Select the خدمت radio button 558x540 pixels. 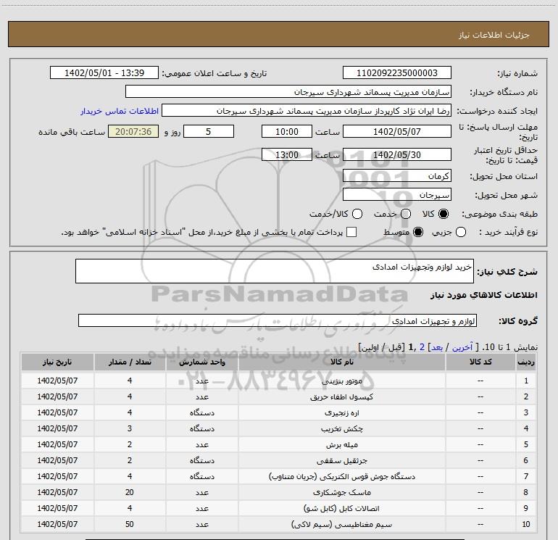click(406, 214)
